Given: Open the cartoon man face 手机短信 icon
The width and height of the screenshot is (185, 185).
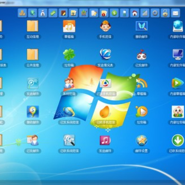Looking at the screenshot, I should click(105, 26).
